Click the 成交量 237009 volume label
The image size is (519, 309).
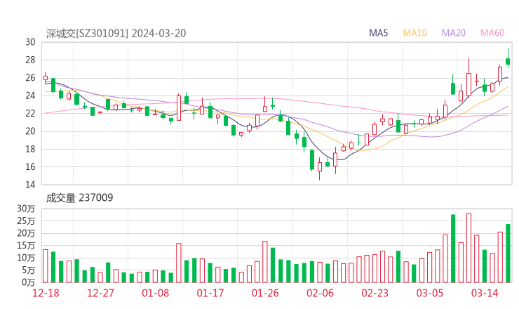[79, 198]
